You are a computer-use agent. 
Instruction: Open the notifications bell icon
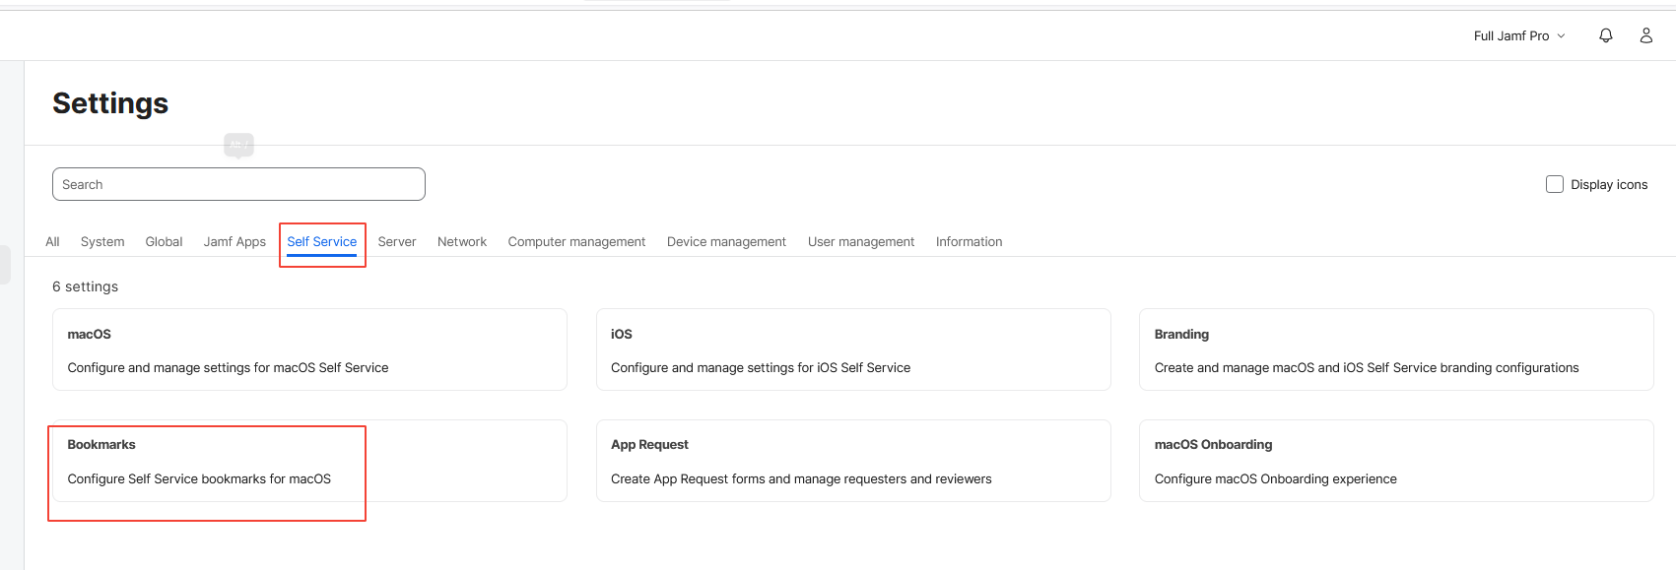1605,35
